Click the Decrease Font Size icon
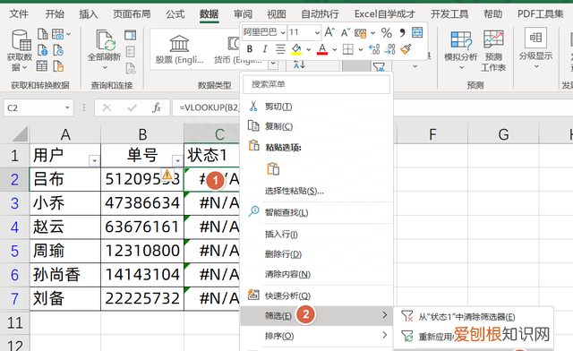573x351 pixels. [346, 32]
